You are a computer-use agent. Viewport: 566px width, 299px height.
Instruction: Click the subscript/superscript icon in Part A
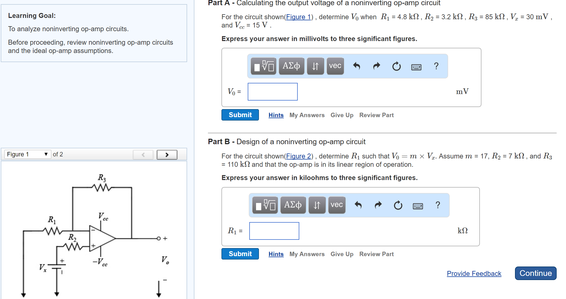pyautogui.click(x=315, y=66)
